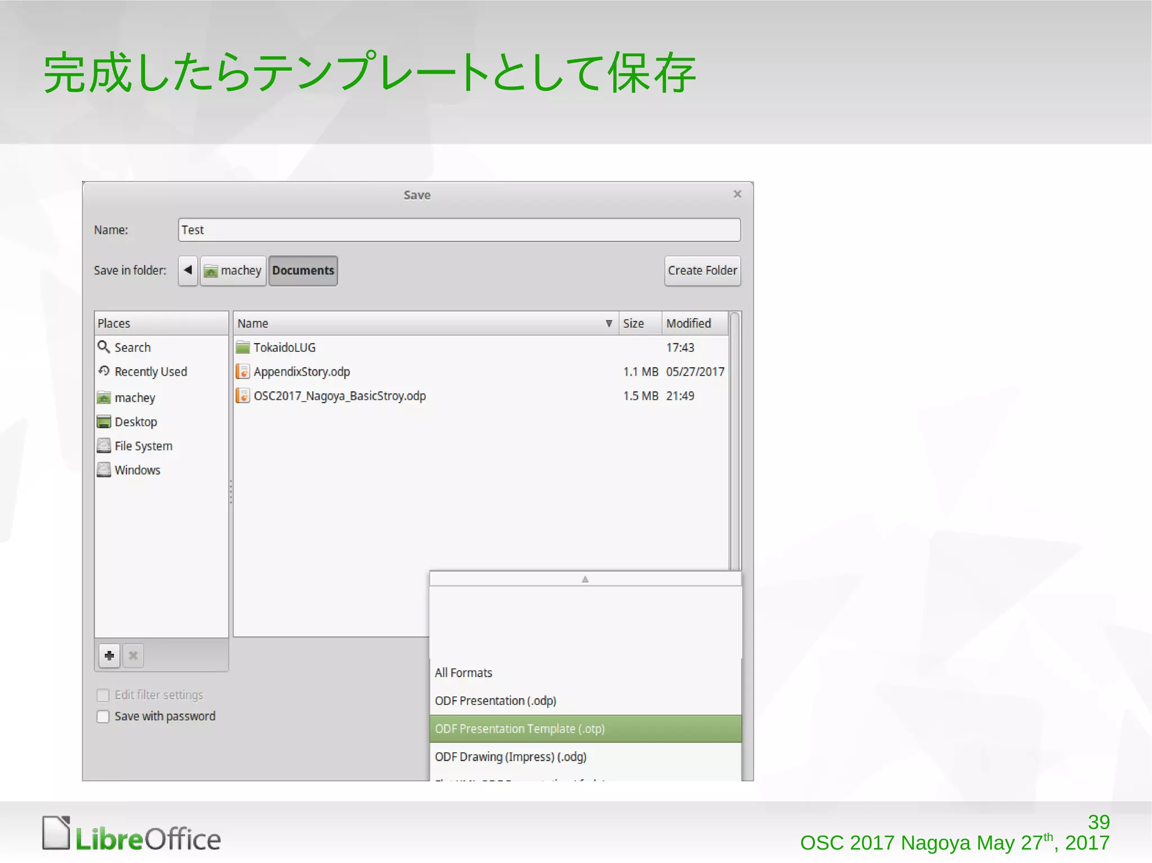Click the Search magnifier icon in Places
Screen dimensions: 1152x863
103,347
